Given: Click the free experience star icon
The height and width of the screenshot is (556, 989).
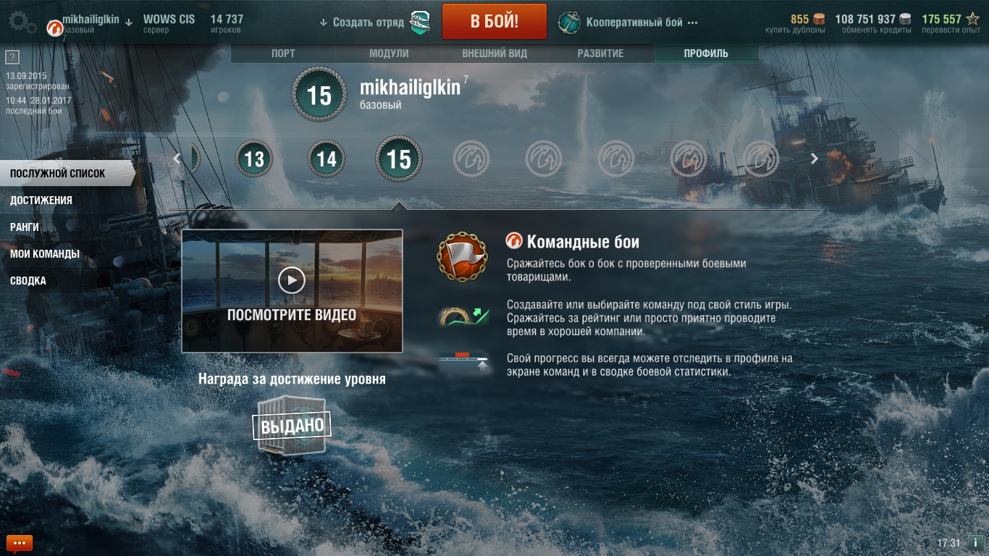Looking at the screenshot, I should tap(972, 19).
